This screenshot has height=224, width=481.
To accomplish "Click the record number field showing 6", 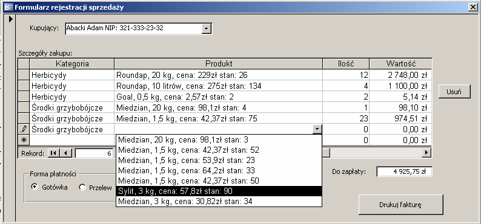I will point(95,153).
